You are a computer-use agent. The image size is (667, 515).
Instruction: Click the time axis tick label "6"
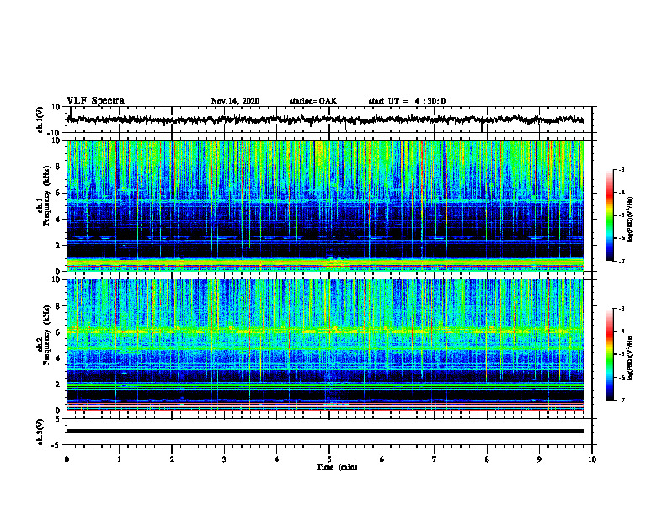tap(382, 459)
